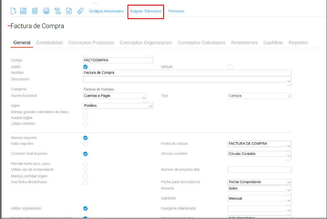Click the save diskette icon
This screenshot has height=219, width=327.
coord(24,11)
